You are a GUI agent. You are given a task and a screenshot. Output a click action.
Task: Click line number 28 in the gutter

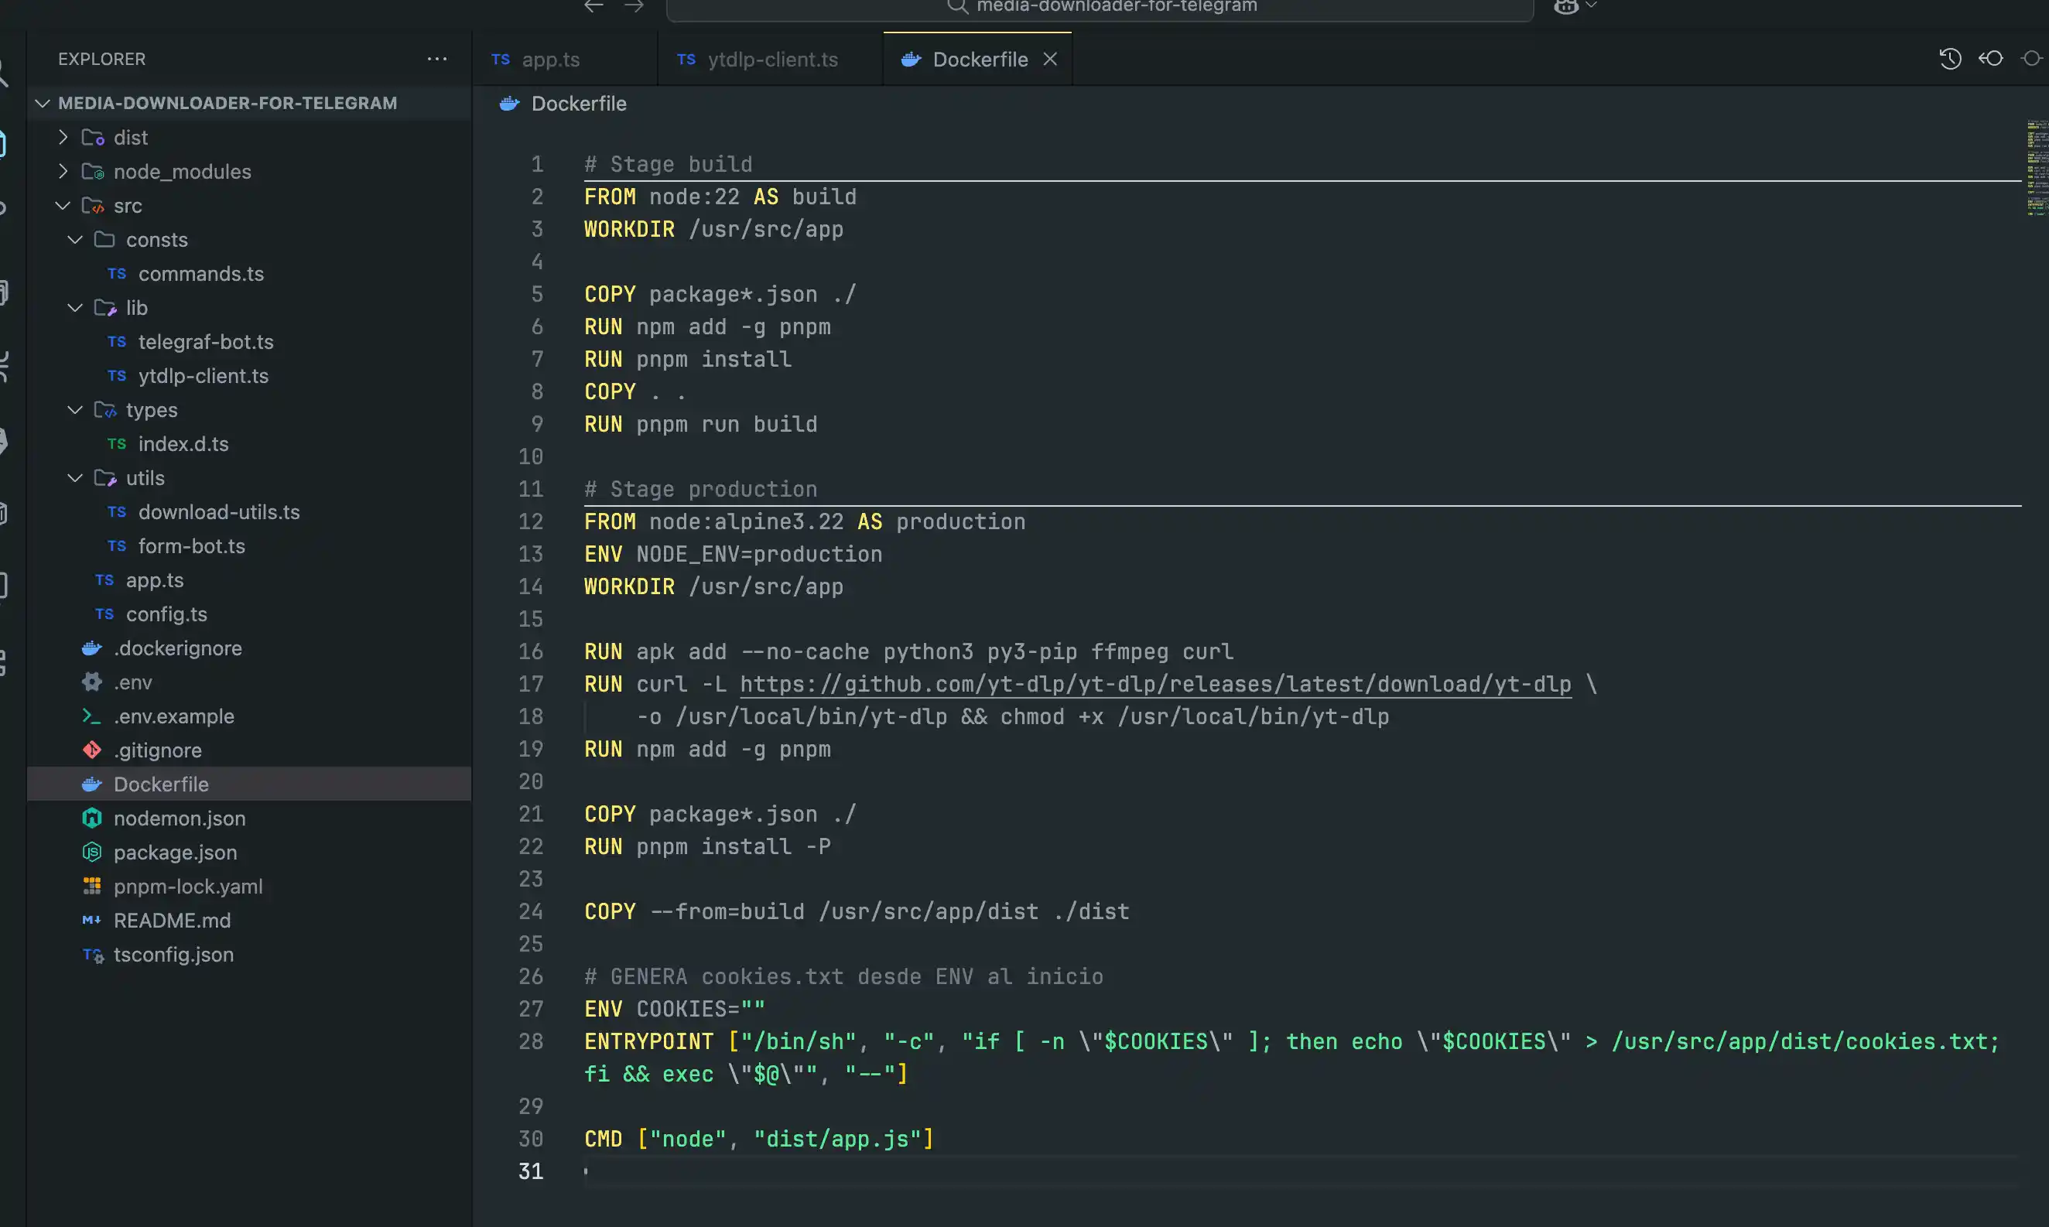point(530,1042)
